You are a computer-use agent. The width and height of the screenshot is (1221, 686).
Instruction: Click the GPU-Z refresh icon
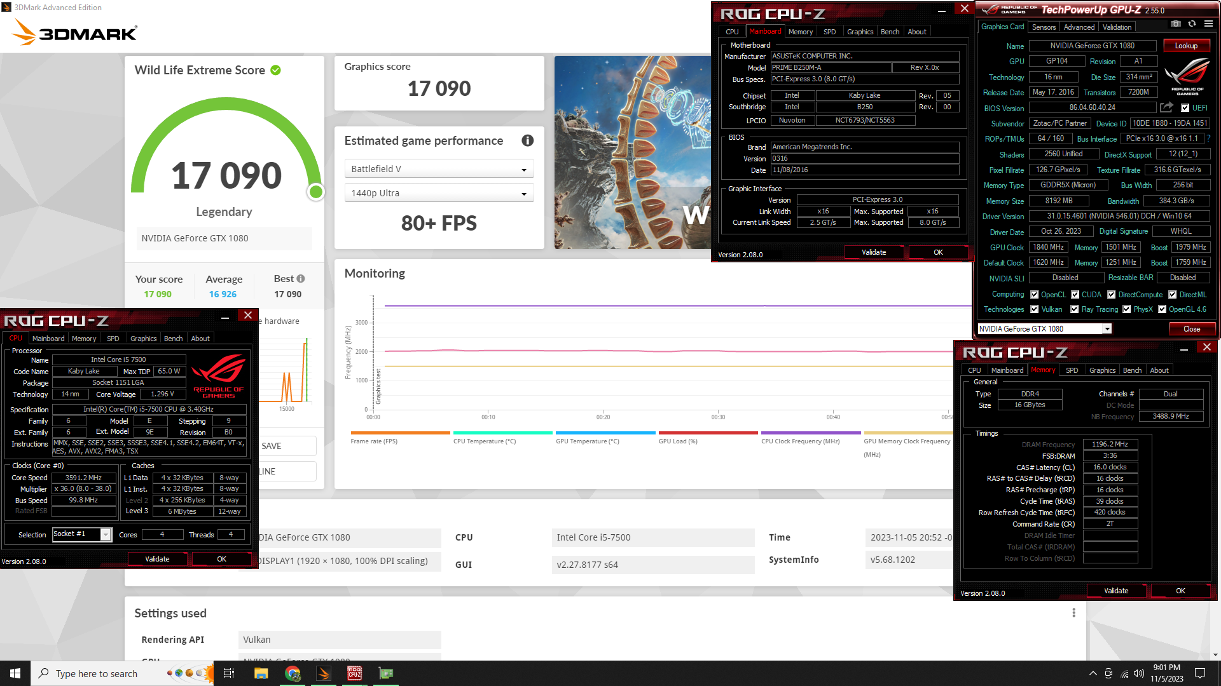pyautogui.click(x=1192, y=24)
